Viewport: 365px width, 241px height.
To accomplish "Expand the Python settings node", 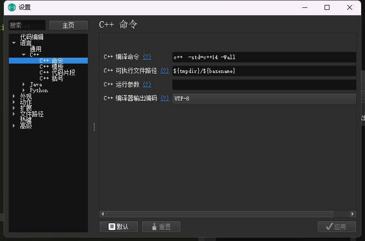I will pyautogui.click(x=23, y=91).
